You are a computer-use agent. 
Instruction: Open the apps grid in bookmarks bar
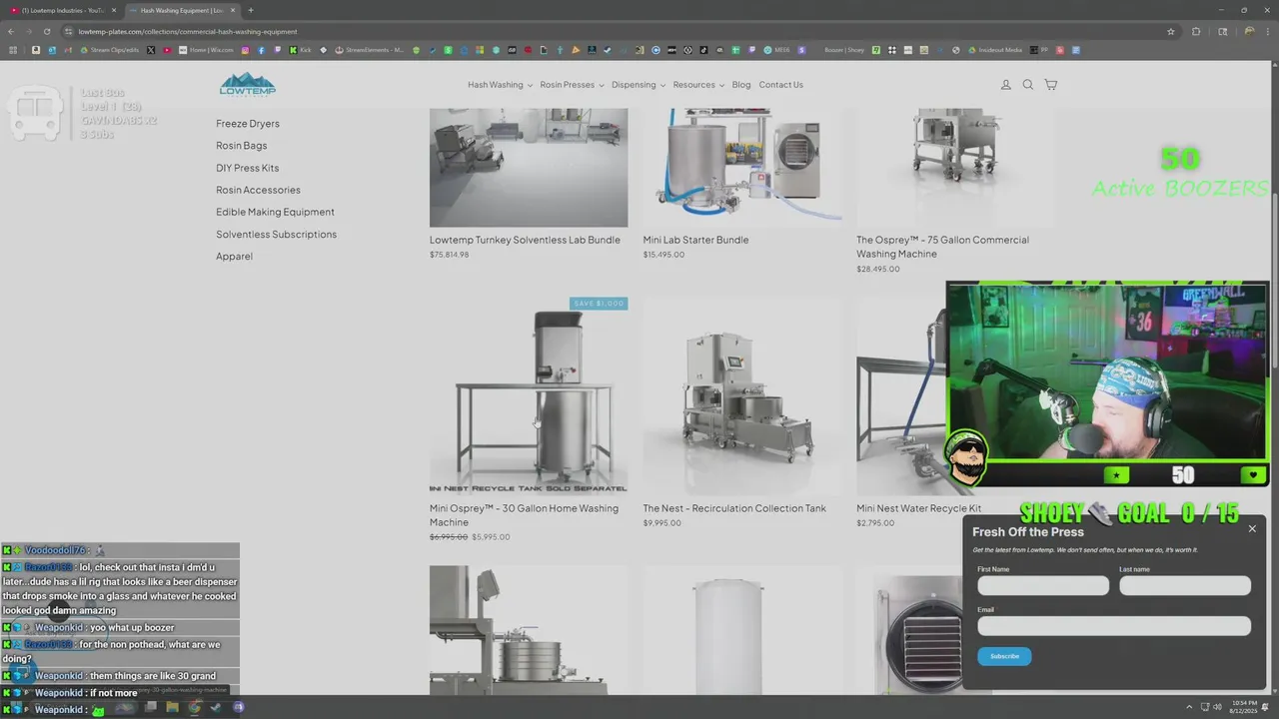pos(12,50)
